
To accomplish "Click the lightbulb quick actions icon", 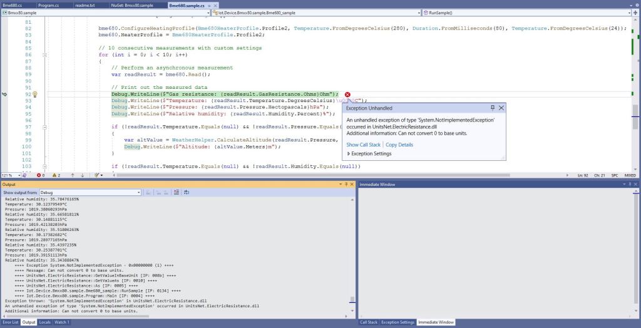I will [x=35, y=95].
